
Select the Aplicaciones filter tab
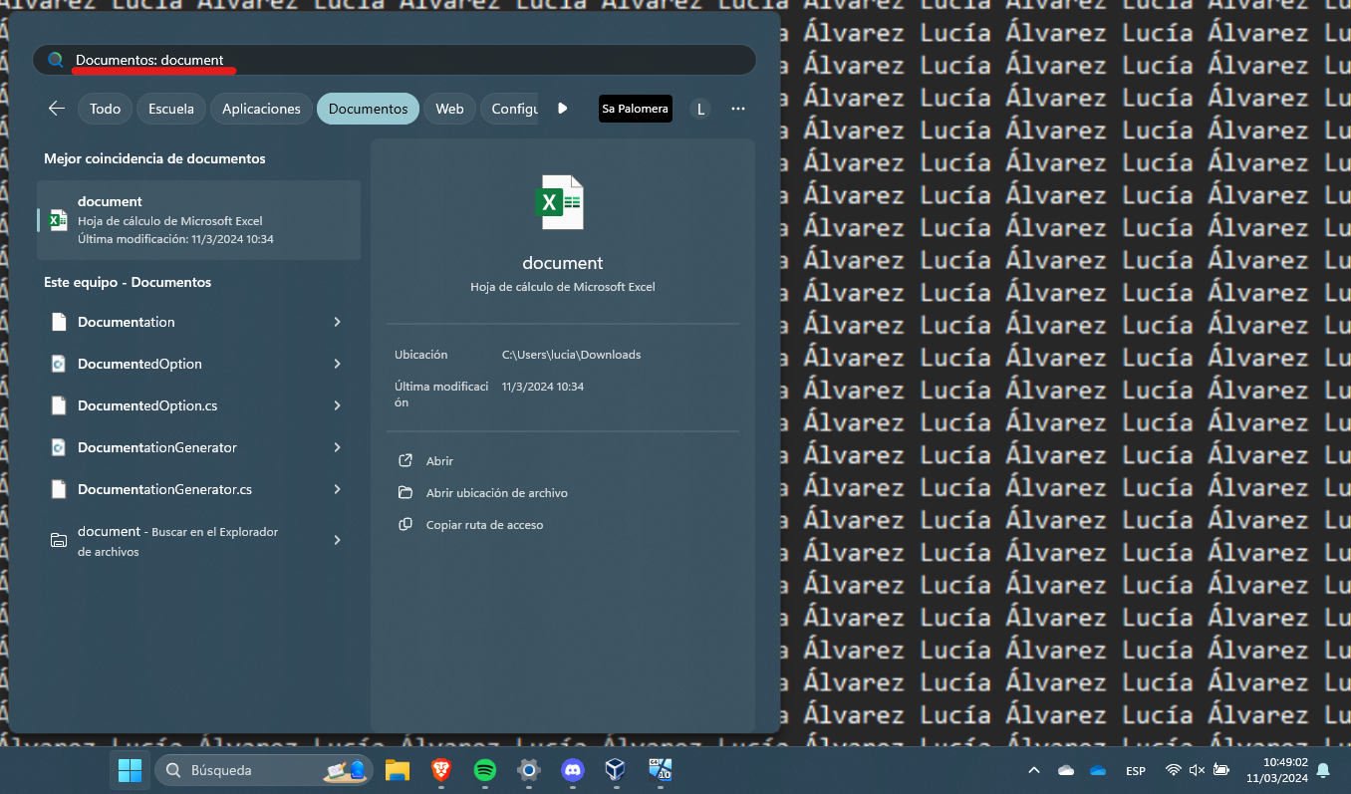point(260,109)
